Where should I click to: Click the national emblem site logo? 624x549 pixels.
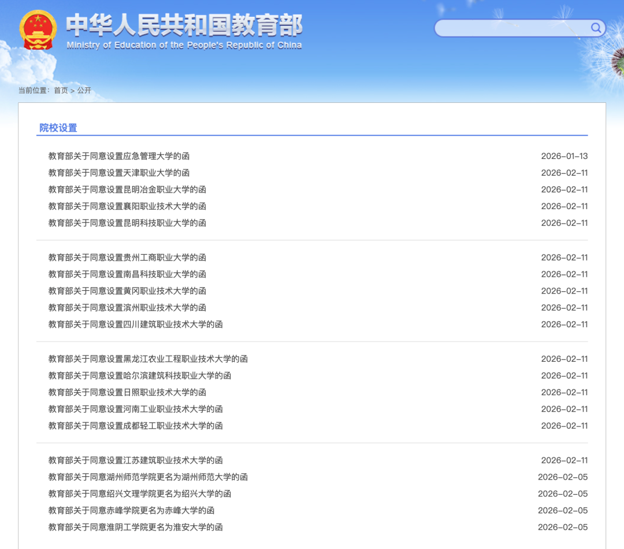(x=38, y=31)
